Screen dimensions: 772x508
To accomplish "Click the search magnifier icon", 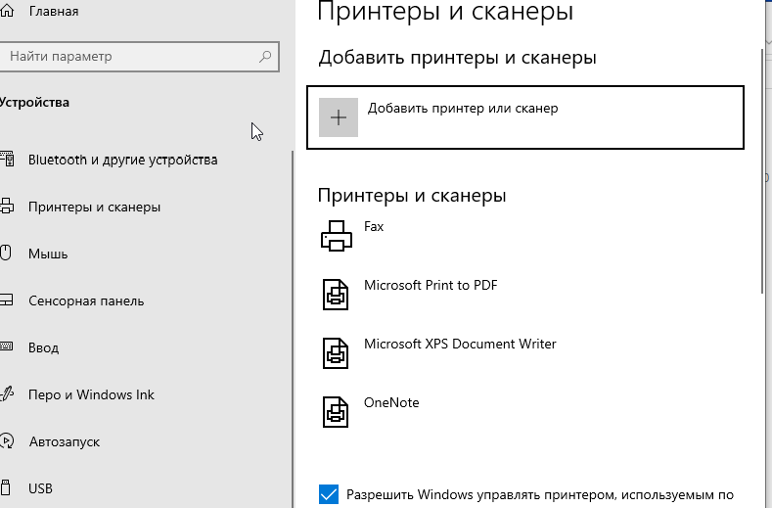I will coord(265,57).
